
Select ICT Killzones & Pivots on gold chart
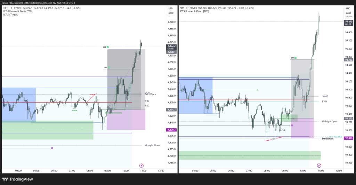pyautogui.click(x=17, y=11)
